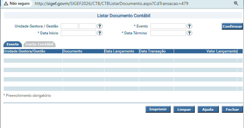Focus the Data Início date field
Image resolution: width=244 pixels, height=128 pixels.
click(78, 33)
